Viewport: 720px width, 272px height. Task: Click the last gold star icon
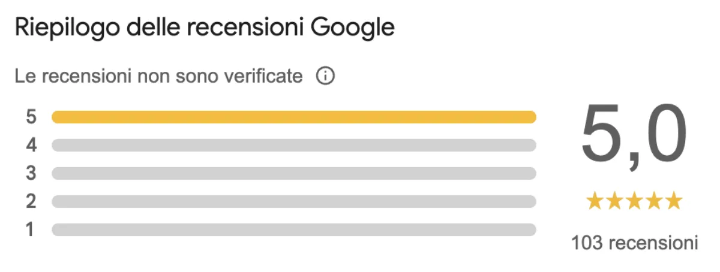coord(674,201)
